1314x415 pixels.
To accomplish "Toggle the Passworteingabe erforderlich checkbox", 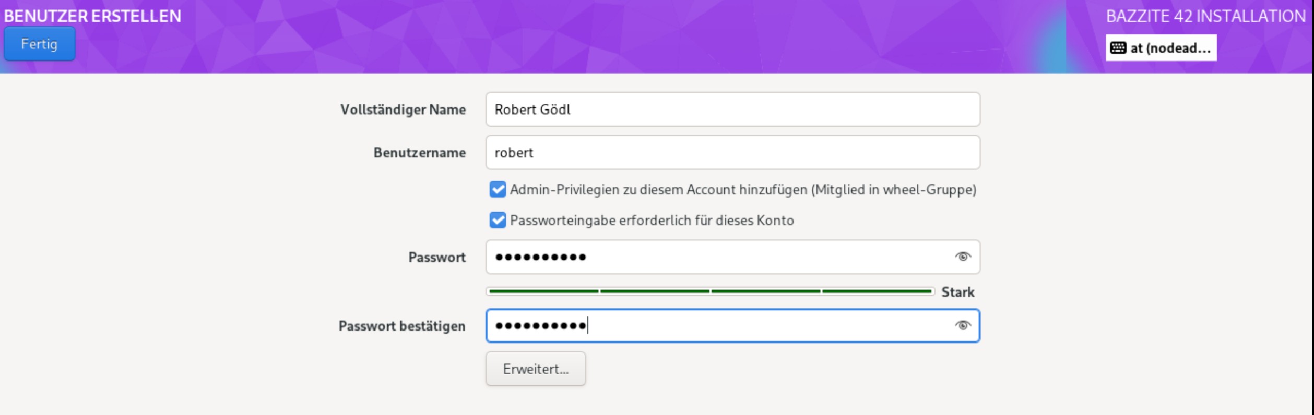I will tap(498, 221).
